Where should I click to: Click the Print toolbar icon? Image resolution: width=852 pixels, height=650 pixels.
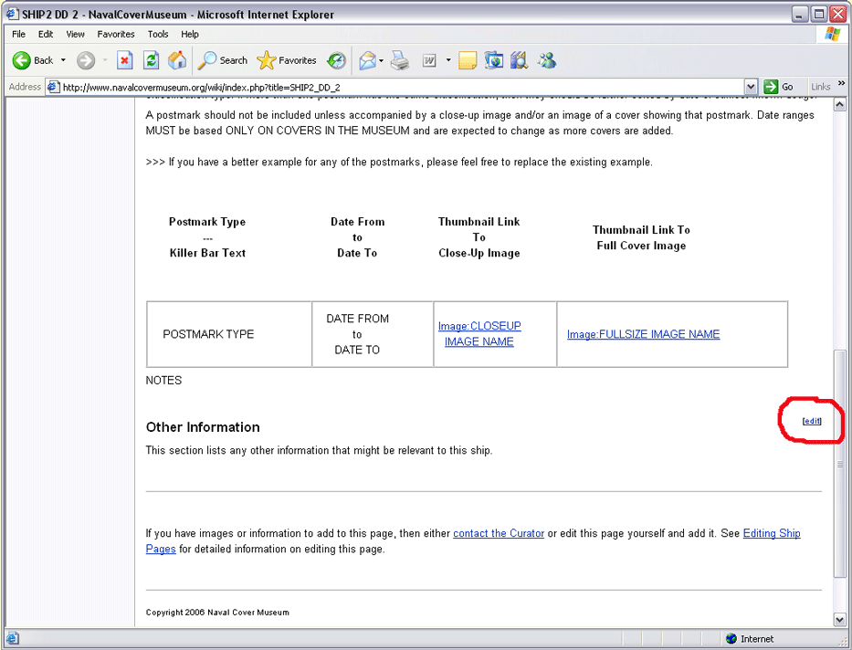(400, 60)
